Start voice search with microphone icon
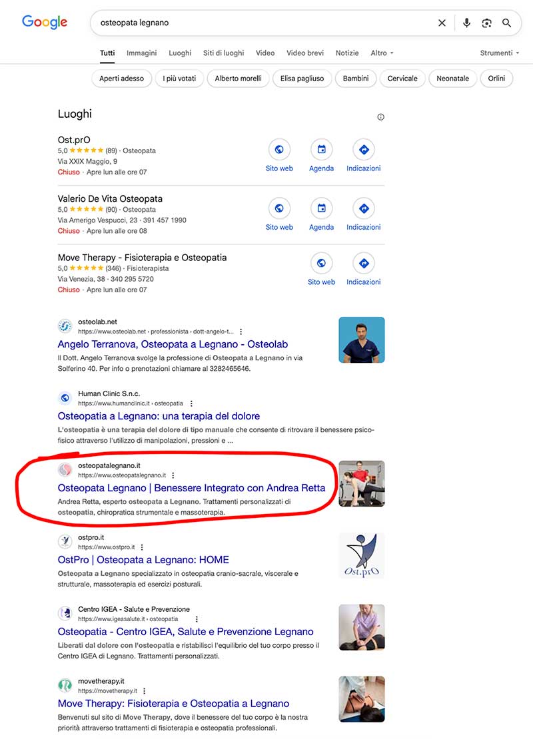Image resolution: width=533 pixels, height=739 pixels. click(466, 23)
